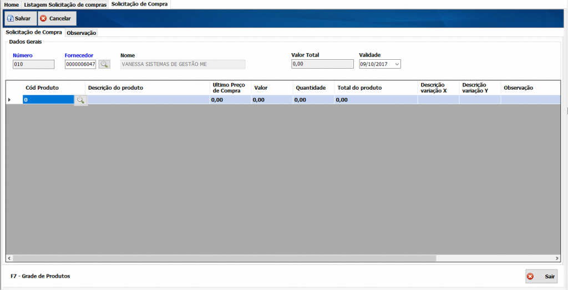
Task: Click the Número input field
Action: (33, 64)
